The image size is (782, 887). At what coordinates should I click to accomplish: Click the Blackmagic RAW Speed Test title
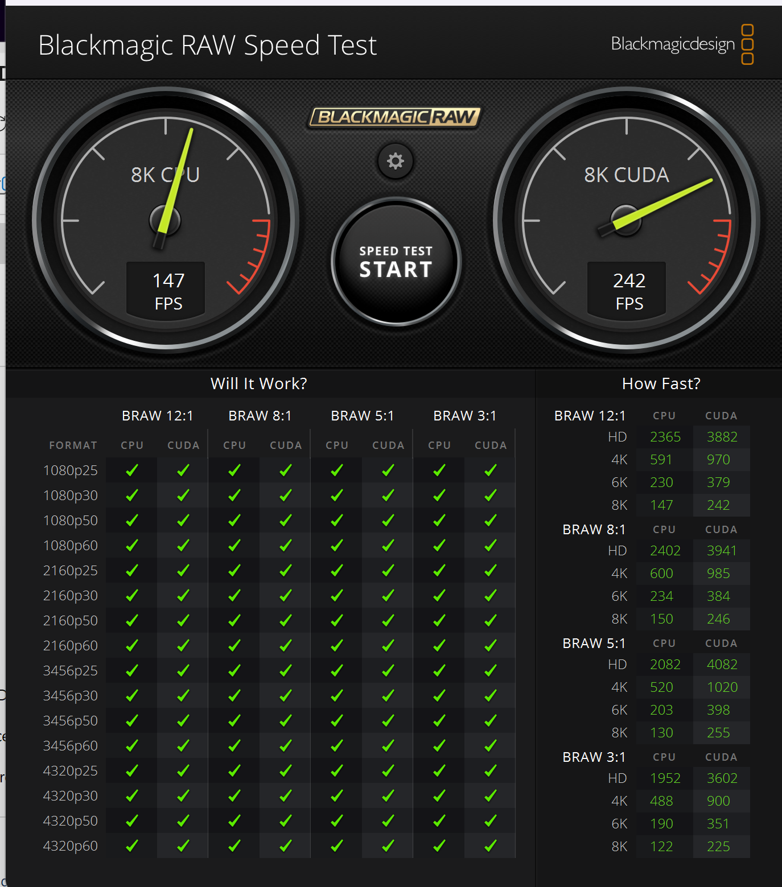[x=207, y=45]
